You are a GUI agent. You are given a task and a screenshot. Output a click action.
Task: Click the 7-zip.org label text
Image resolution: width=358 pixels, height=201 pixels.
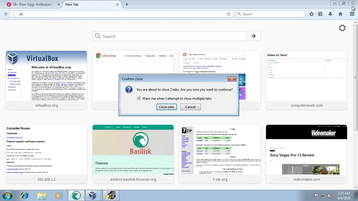220,180
